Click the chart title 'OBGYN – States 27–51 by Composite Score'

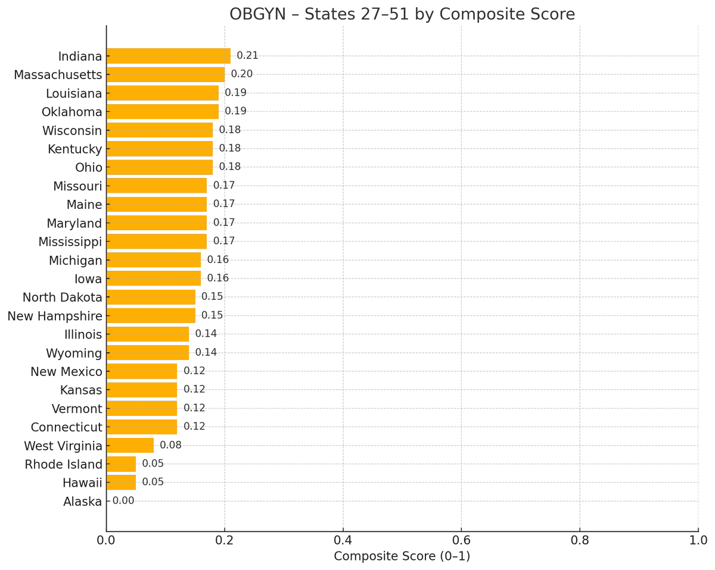[x=402, y=14]
